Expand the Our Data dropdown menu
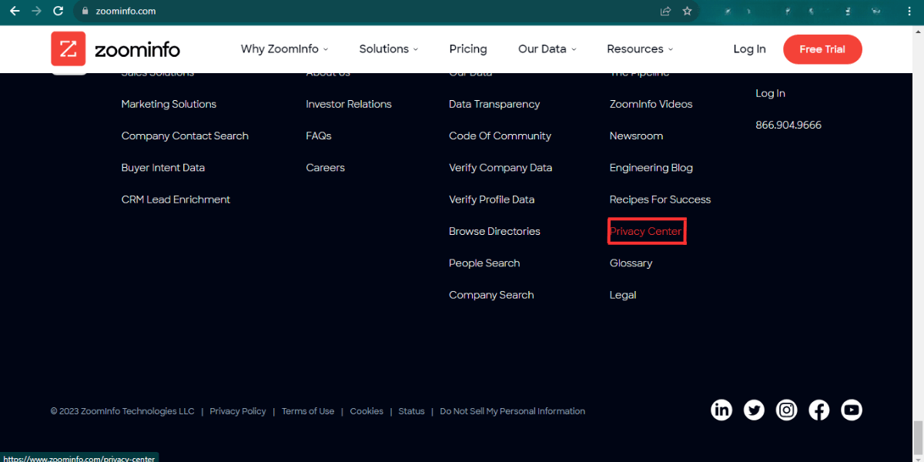The height and width of the screenshot is (462, 924). click(x=547, y=49)
